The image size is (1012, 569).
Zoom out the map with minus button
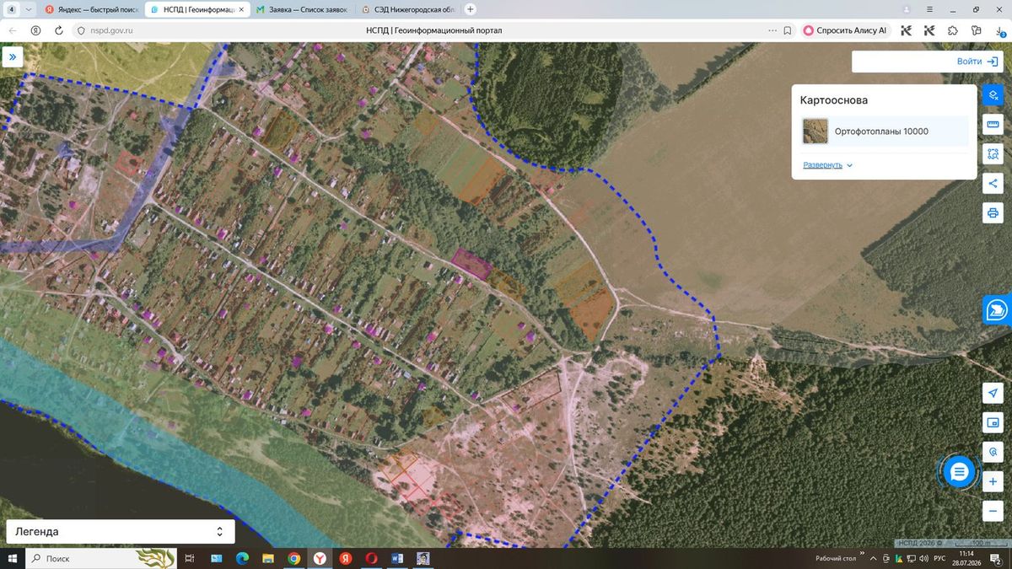[993, 510]
